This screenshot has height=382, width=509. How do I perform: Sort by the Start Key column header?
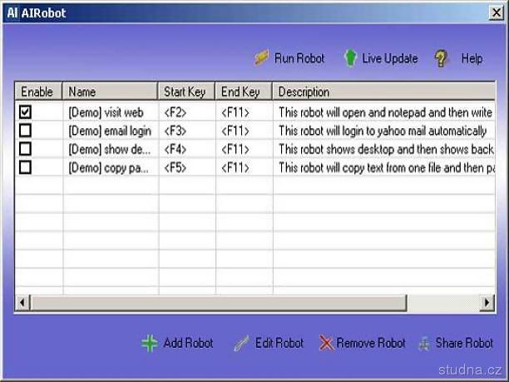[x=186, y=92]
